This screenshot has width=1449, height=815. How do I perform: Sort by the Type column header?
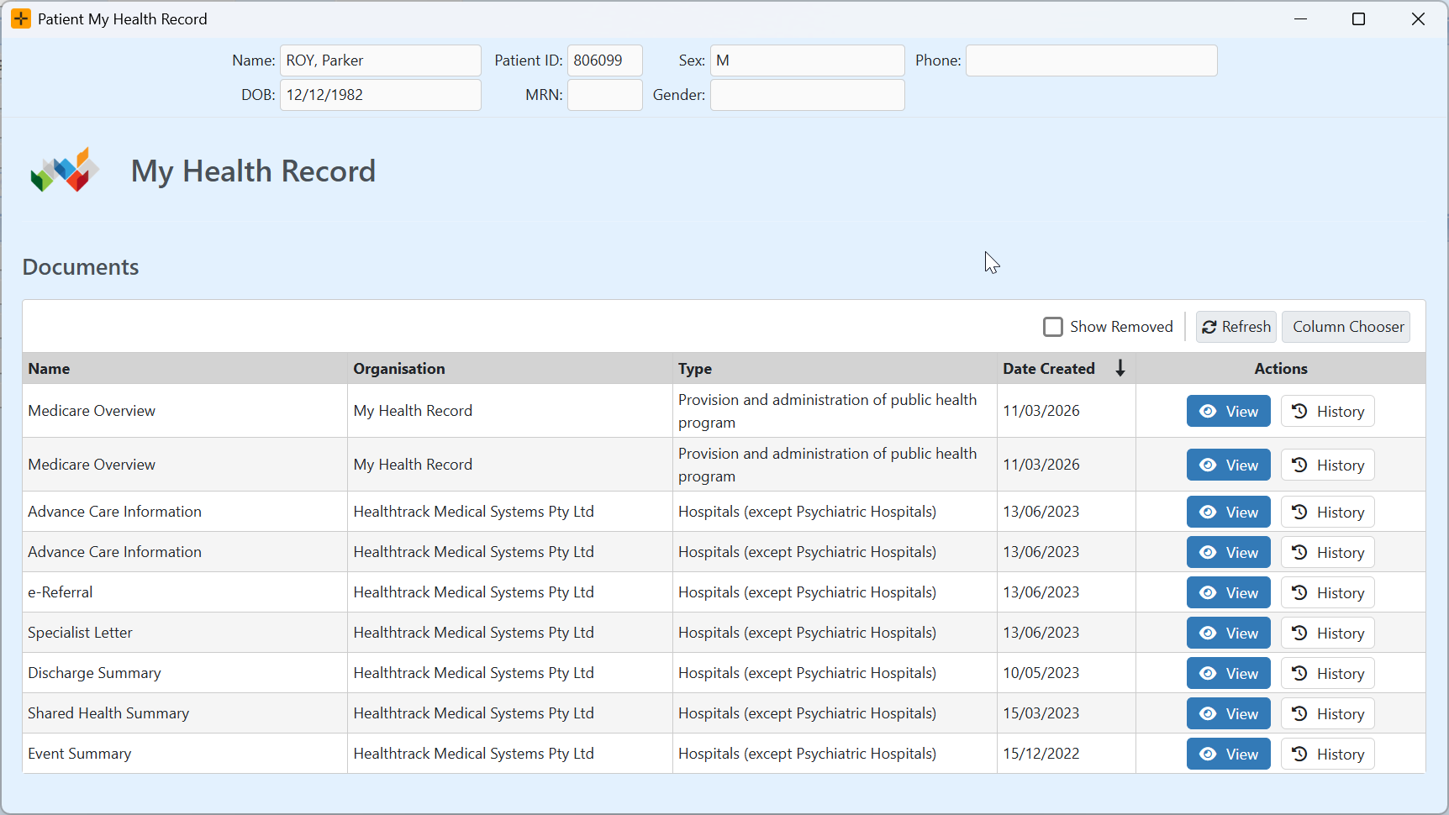[x=835, y=369]
